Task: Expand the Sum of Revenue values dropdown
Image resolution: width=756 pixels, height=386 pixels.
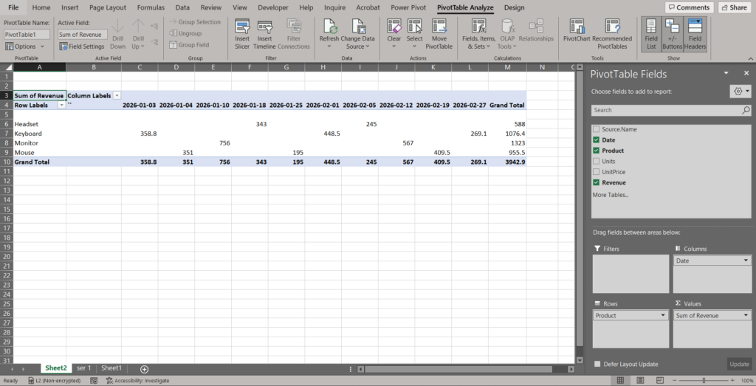Action: 746,315
